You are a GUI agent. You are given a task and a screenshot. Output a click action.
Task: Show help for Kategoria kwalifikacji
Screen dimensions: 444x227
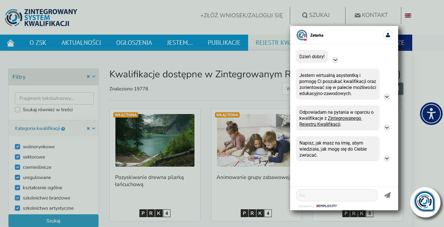[63, 129]
